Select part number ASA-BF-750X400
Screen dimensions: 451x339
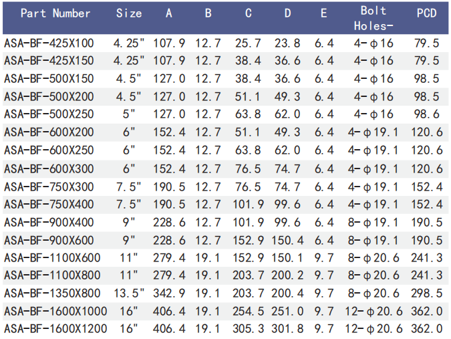(x=49, y=203)
